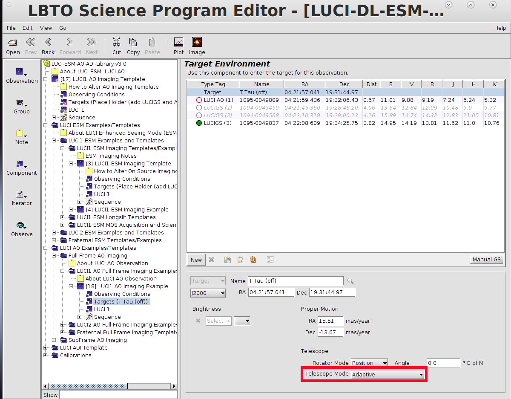This screenshot has height=399, width=511.
Task: Click the Dist column header
Action: tap(371, 84)
